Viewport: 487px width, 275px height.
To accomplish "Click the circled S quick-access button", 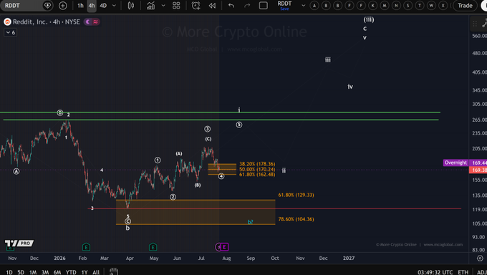I will [x=408, y=6].
